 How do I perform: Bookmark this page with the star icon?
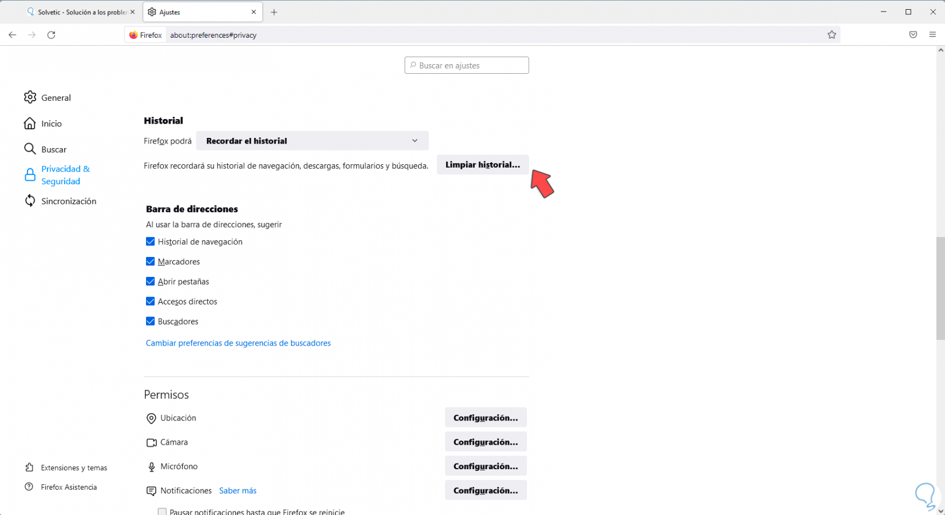pos(832,35)
